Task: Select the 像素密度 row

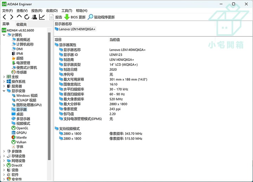Action: coord(90,109)
